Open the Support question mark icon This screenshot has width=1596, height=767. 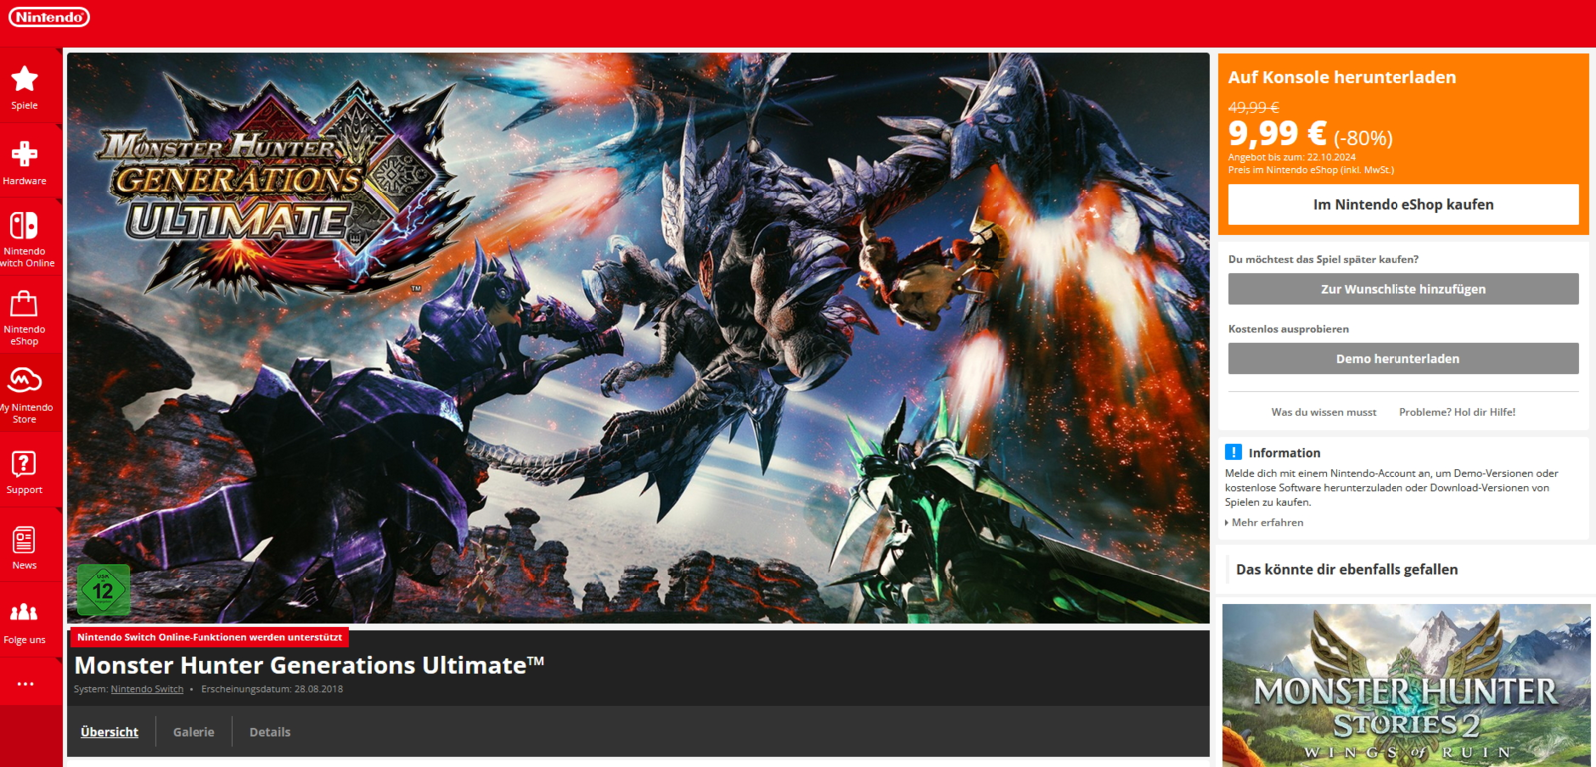tap(24, 464)
